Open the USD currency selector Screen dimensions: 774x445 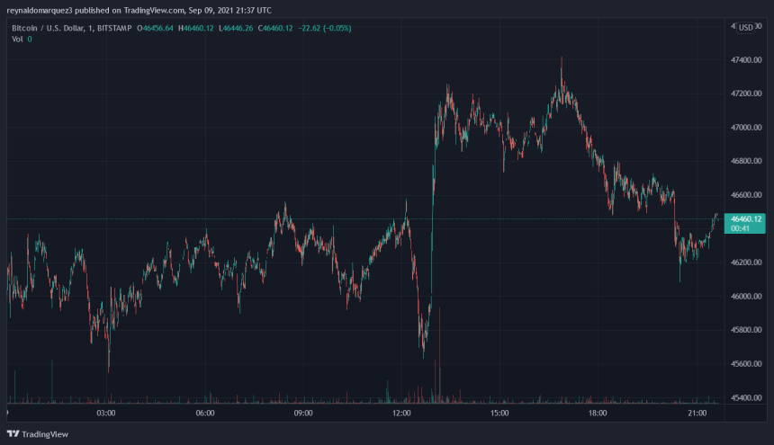[x=745, y=28]
